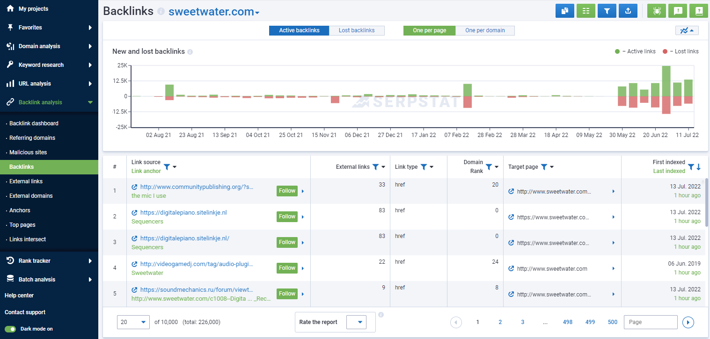Click the Target page column filter icon
710x339 pixels.
click(544, 167)
